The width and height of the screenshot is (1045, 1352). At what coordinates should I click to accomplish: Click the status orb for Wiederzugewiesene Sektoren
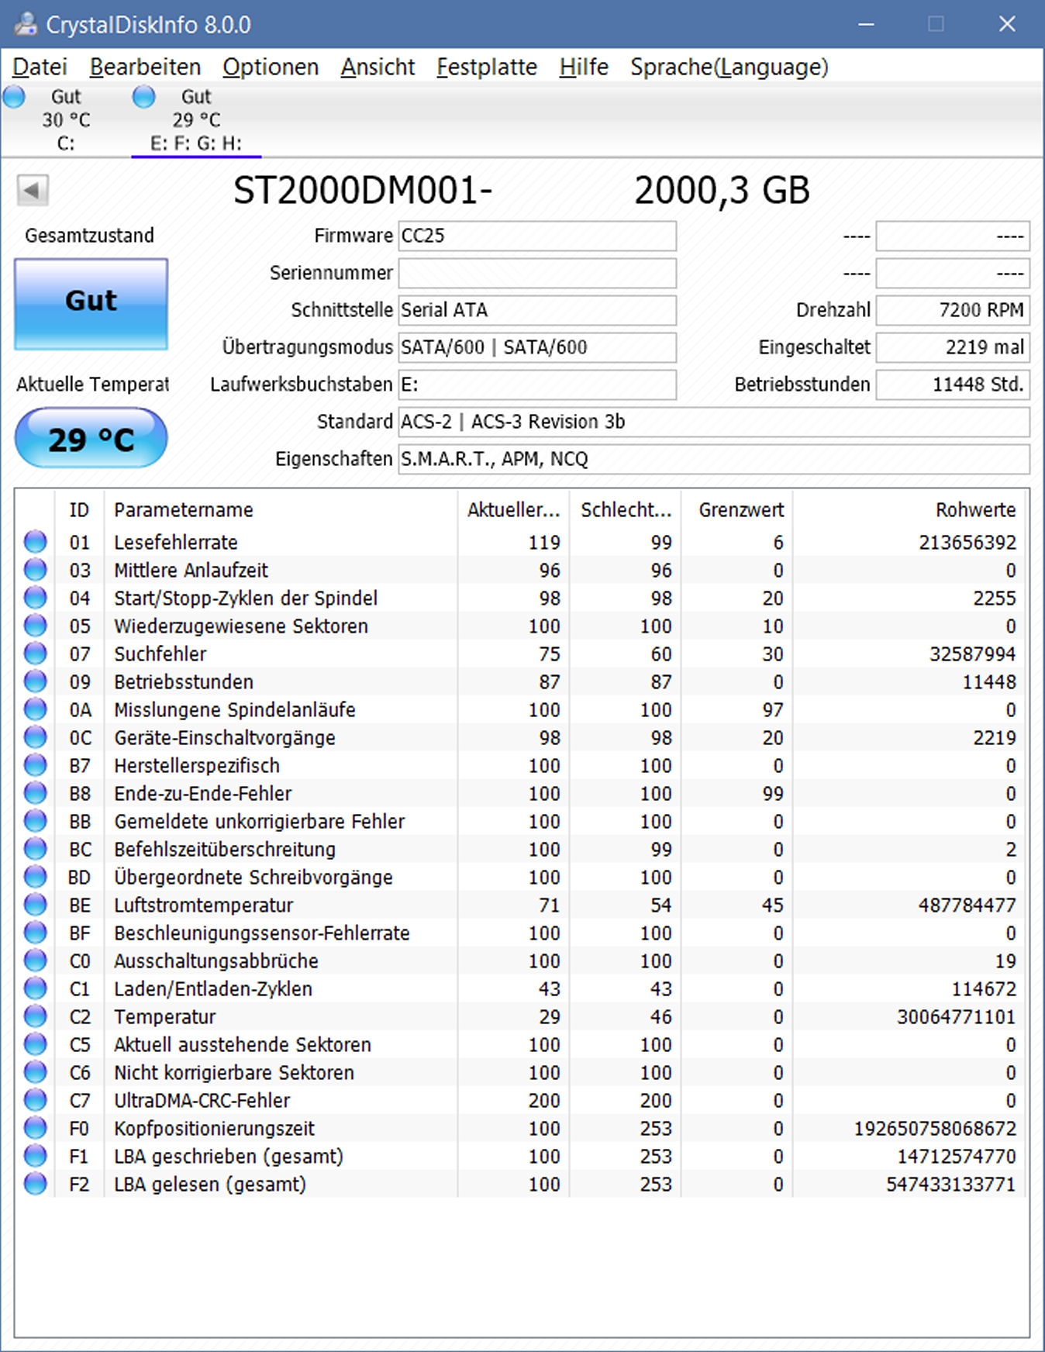[35, 626]
